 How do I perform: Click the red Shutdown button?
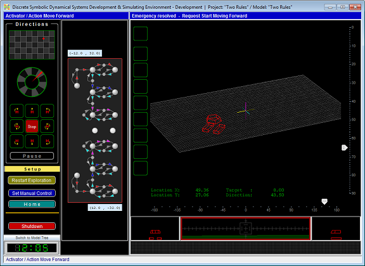[32, 226]
